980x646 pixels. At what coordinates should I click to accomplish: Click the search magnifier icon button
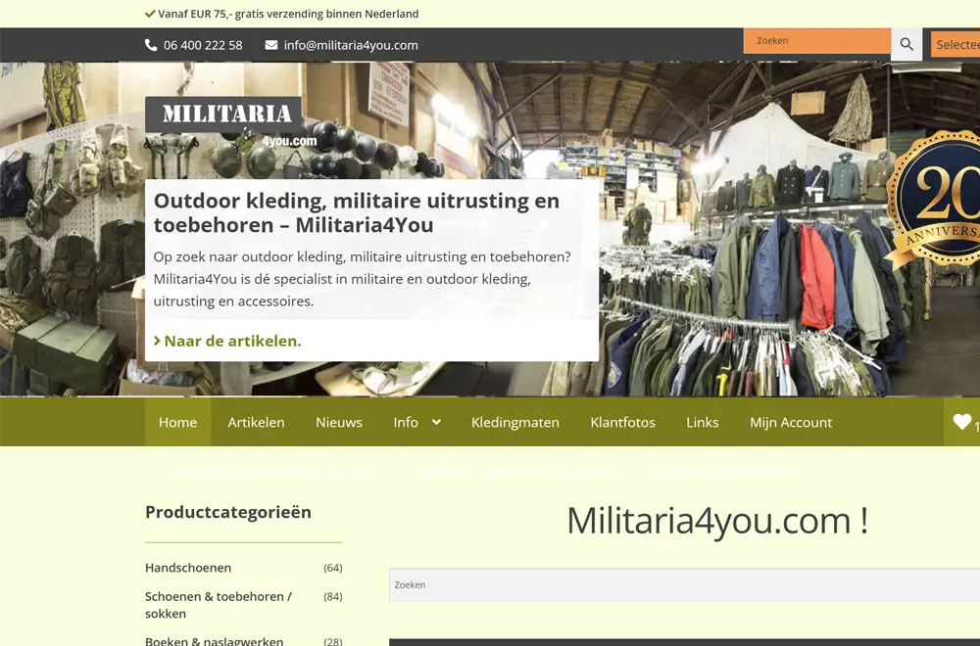906,44
